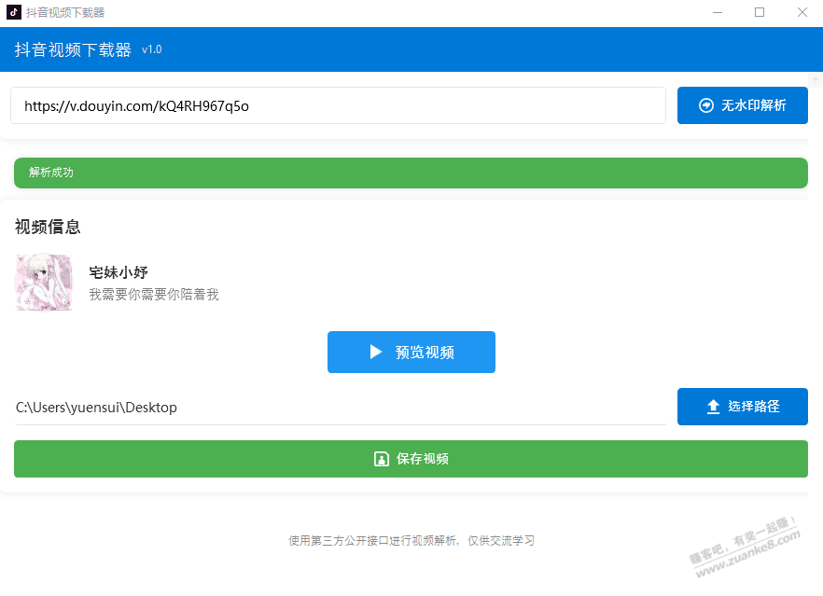Click the 解析成功 status bar
The width and height of the screenshot is (823, 596).
tap(411, 173)
